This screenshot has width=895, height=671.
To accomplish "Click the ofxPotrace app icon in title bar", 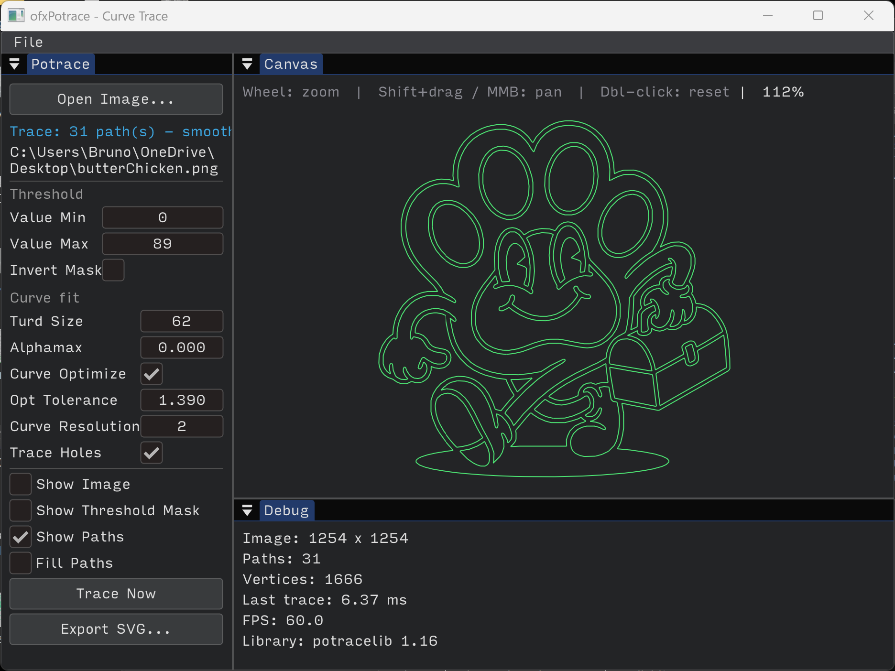I will [x=16, y=16].
